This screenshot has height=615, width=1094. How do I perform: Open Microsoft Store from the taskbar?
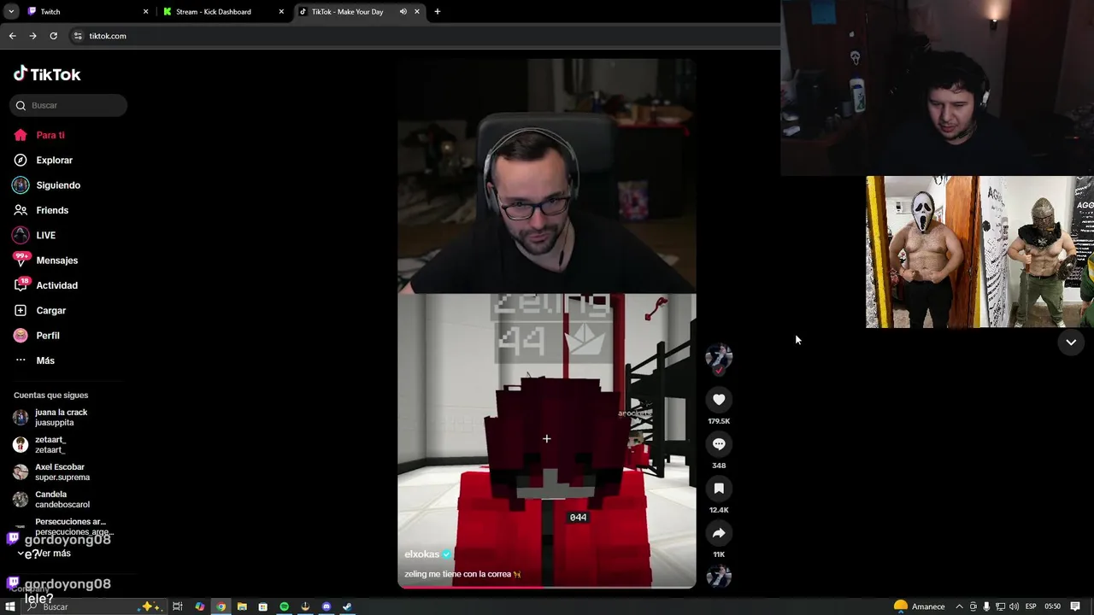click(x=263, y=606)
